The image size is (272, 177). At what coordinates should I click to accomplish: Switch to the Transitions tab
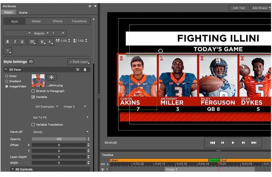click(79, 21)
